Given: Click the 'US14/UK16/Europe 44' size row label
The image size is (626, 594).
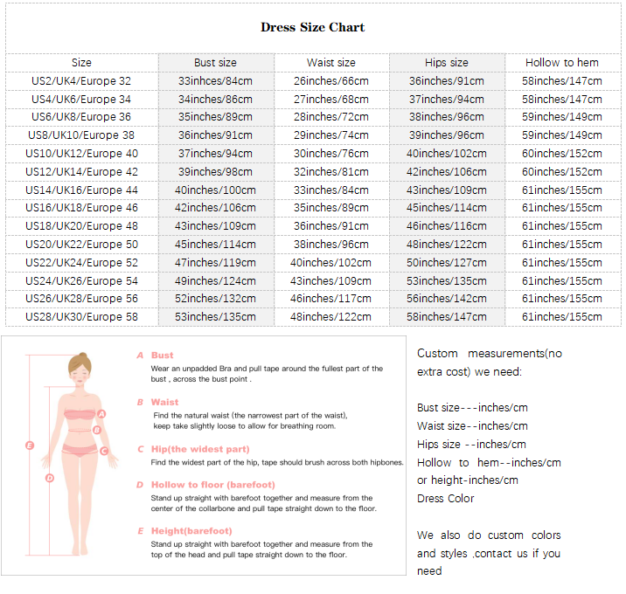Looking at the screenshot, I should (81, 190).
